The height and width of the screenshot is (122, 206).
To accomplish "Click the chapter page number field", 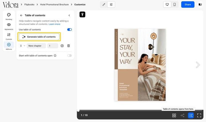I will pyautogui.click(x=53, y=46).
